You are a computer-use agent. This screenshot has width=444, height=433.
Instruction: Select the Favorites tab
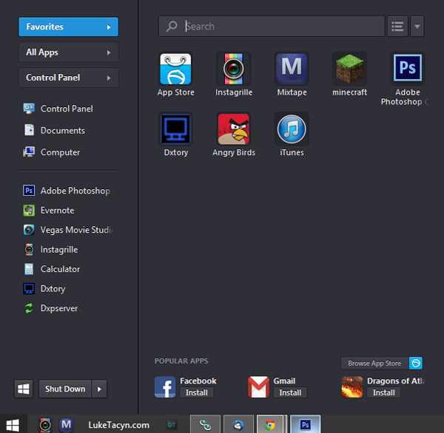pos(69,27)
